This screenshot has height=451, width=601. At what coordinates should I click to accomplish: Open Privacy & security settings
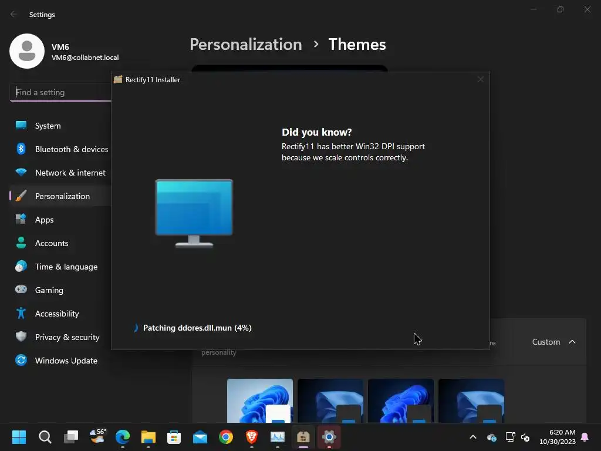pos(60,337)
